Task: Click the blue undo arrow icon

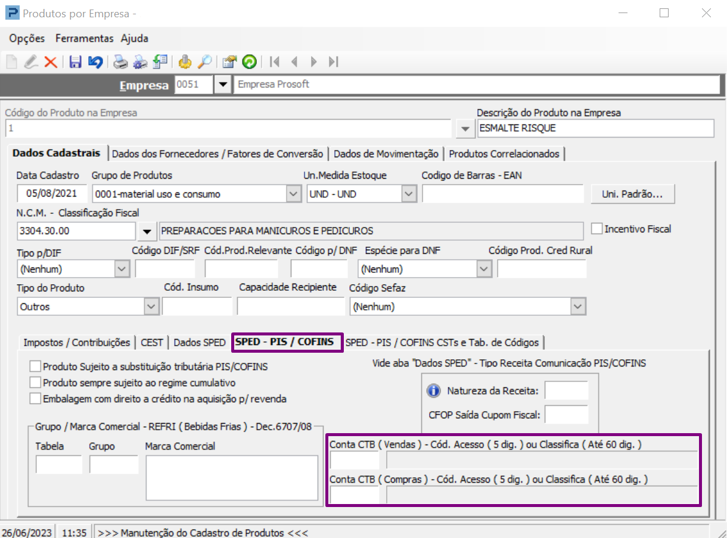Action: tap(95, 62)
